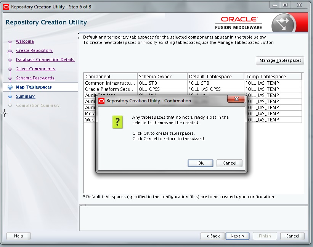
Task: Close the Repository Creation Utility window
Action: pos(299,5)
